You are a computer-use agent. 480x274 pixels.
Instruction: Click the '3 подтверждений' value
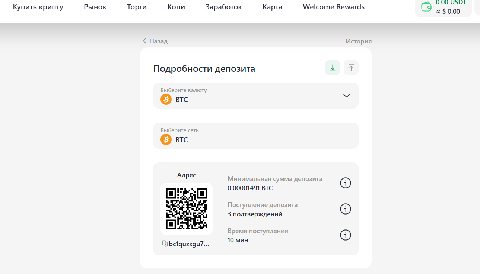tap(255, 214)
